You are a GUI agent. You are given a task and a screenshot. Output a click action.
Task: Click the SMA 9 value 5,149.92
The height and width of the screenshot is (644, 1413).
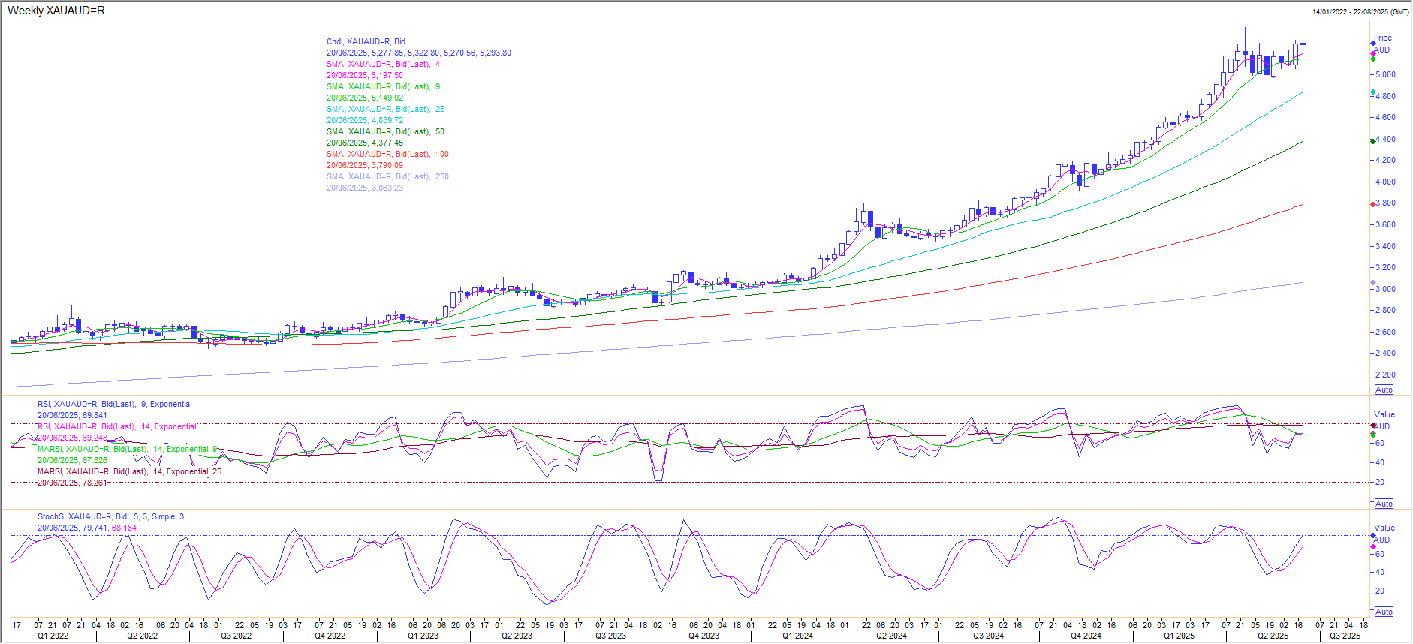coord(364,98)
